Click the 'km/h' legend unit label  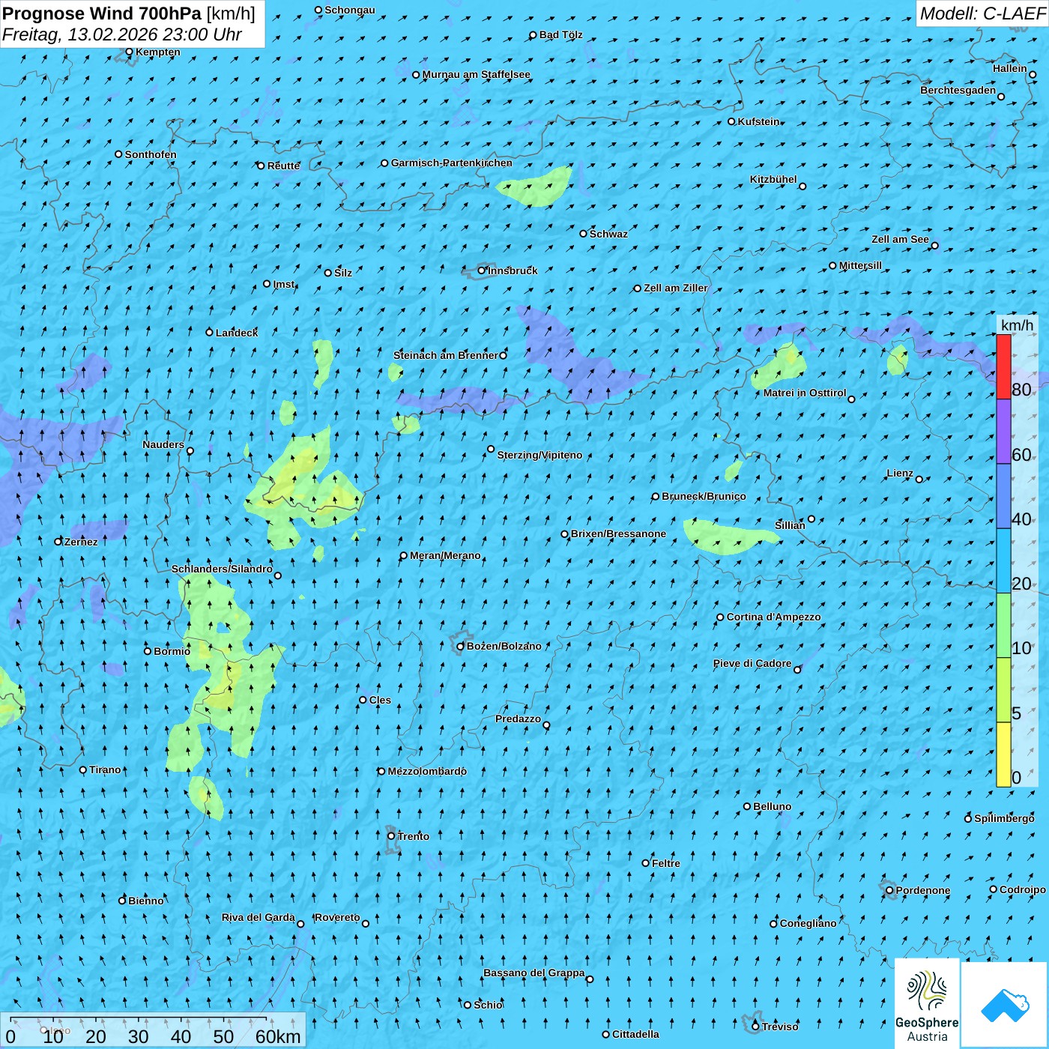tap(1017, 324)
